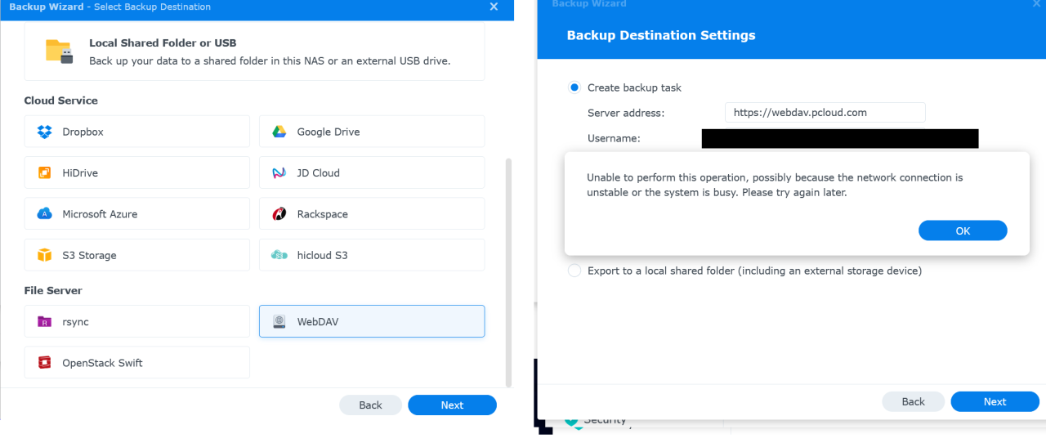
Task: Click Back in Backup Destination Settings
Action: [913, 401]
